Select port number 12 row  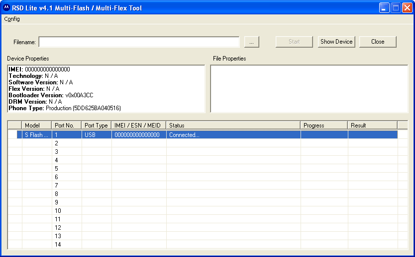point(207,228)
